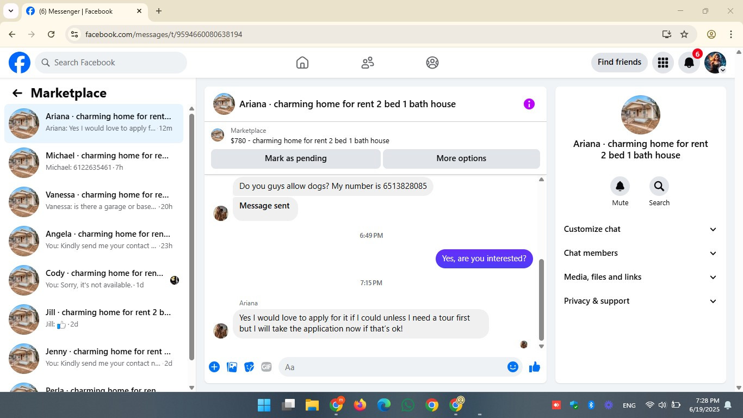Image resolution: width=743 pixels, height=418 pixels.
Task: Bookmark this page with the star
Action: tap(684, 34)
